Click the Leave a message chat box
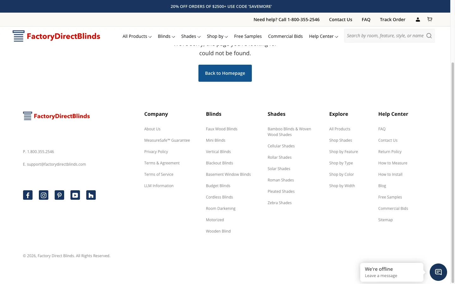The width and height of the screenshot is (455, 284). click(x=392, y=272)
